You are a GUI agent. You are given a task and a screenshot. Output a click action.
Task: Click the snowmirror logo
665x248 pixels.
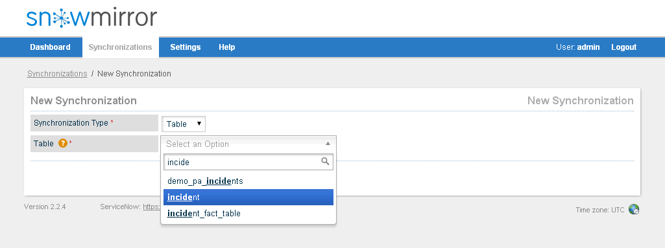click(91, 18)
